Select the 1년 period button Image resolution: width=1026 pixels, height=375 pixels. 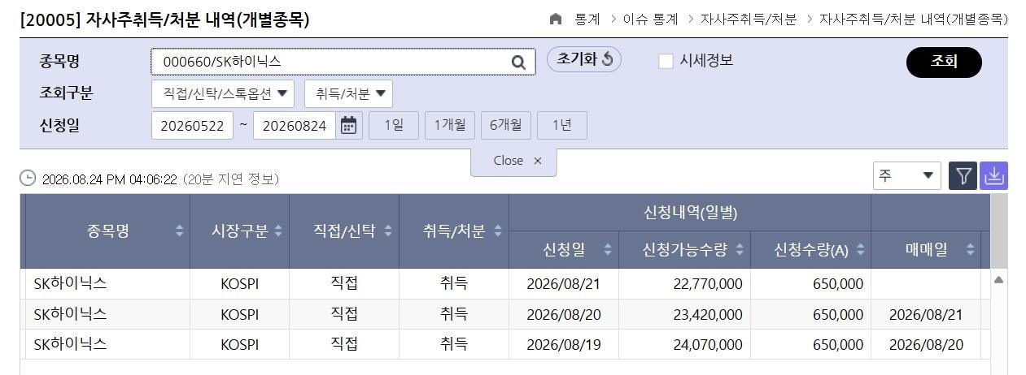click(x=562, y=125)
